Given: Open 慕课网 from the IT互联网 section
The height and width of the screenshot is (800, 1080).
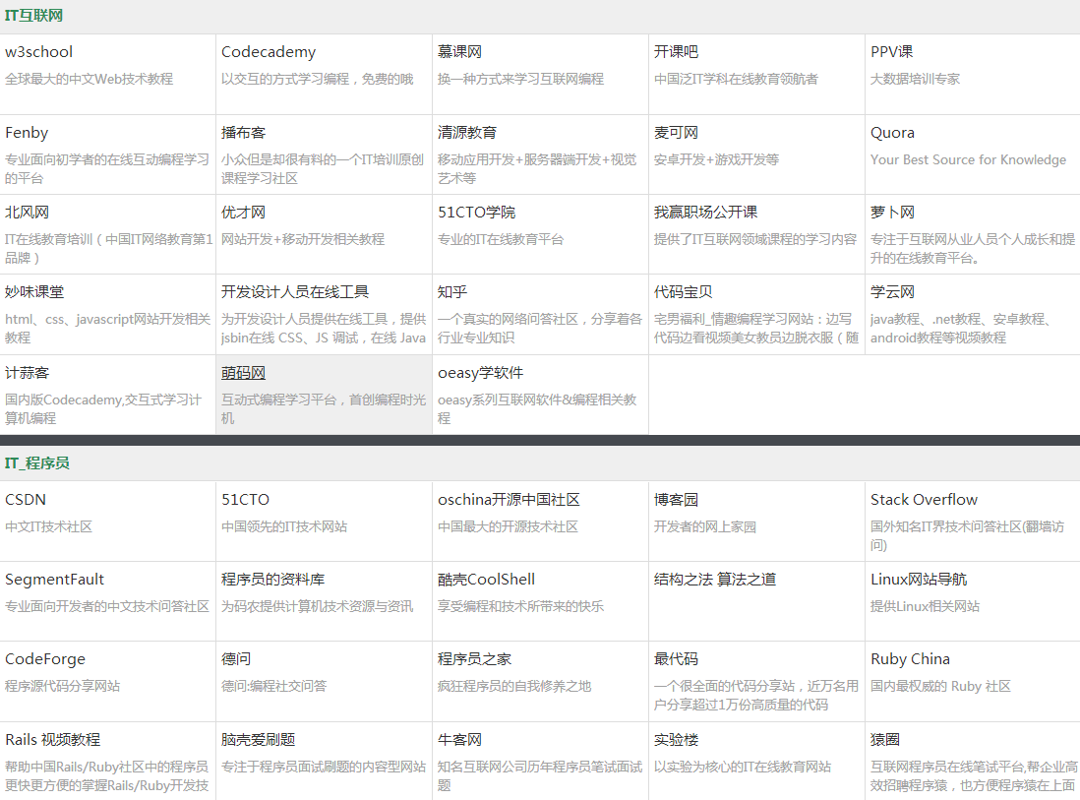Looking at the screenshot, I should 459,51.
